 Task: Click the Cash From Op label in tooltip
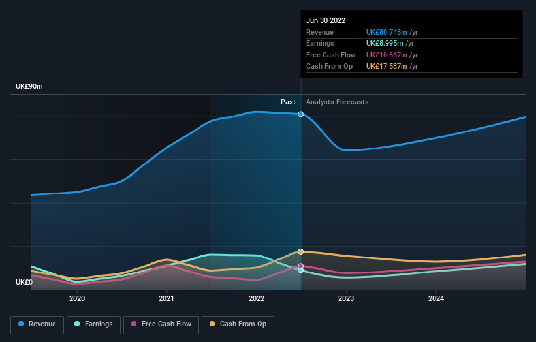329,67
